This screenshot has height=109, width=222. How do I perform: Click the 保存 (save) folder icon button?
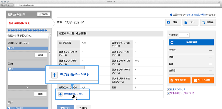[x=173, y=22]
